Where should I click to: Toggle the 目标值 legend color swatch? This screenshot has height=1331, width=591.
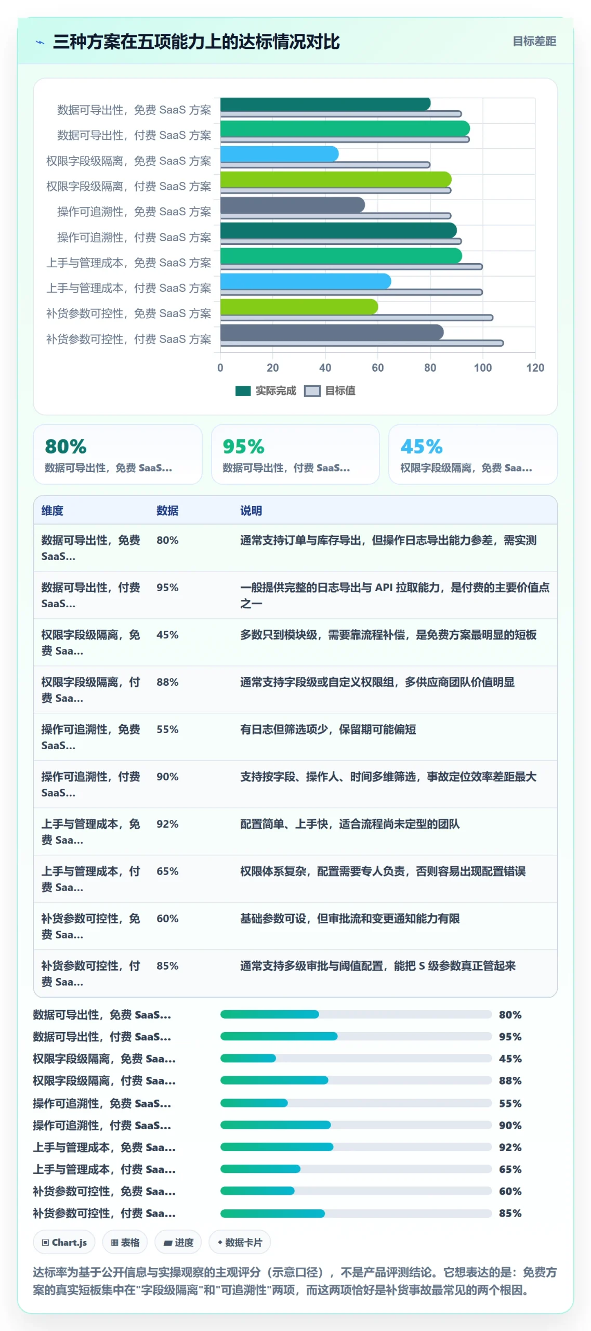point(312,391)
